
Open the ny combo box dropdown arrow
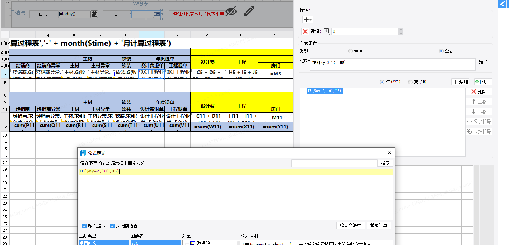pos(157,14)
